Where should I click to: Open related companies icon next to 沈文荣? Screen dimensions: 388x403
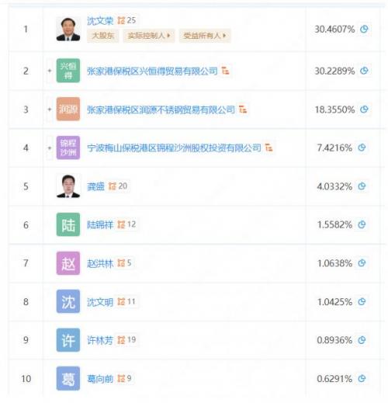point(121,20)
